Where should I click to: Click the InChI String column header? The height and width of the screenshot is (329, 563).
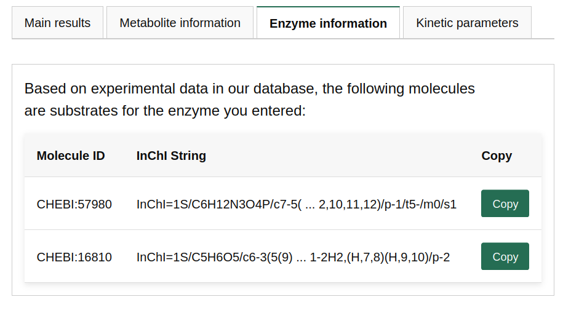[x=171, y=156]
